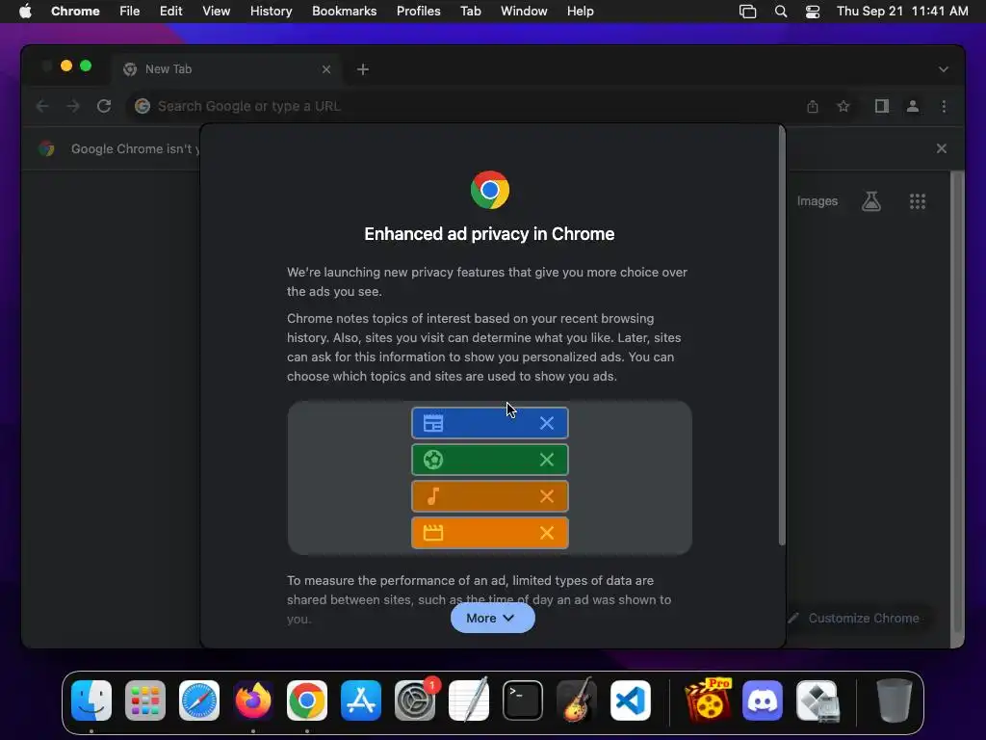Screen dimensions: 986x740
Task: Open App Store from the Dock
Action: (361, 700)
